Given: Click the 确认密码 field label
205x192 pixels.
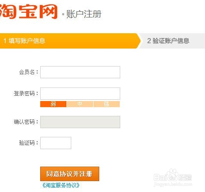Looking at the screenshot, I should 24,122.
